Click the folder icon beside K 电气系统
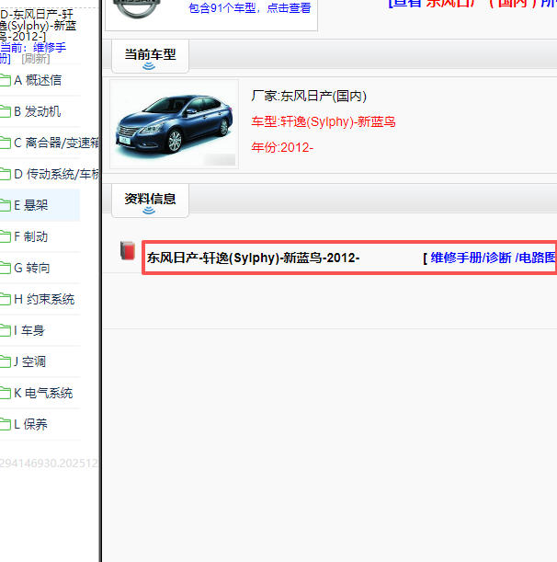 pyautogui.click(x=5, y=393)
